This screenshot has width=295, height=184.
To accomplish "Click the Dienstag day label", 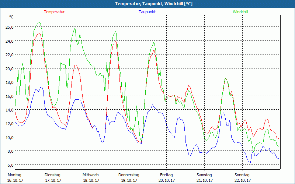I will point(52,175).
